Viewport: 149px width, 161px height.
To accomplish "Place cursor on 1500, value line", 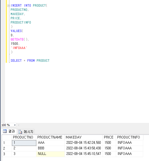I will point(15,44).
